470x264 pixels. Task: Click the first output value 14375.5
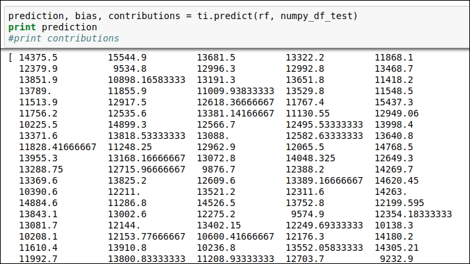coord(38,57)
